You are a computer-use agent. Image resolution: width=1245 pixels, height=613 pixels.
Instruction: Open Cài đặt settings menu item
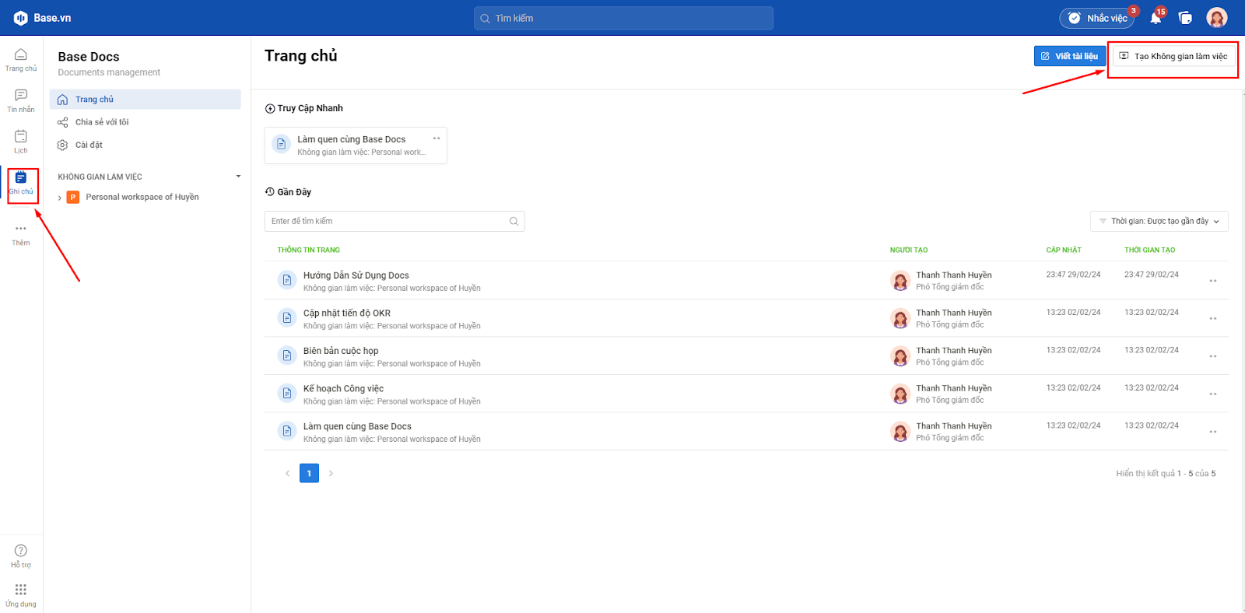146,145
